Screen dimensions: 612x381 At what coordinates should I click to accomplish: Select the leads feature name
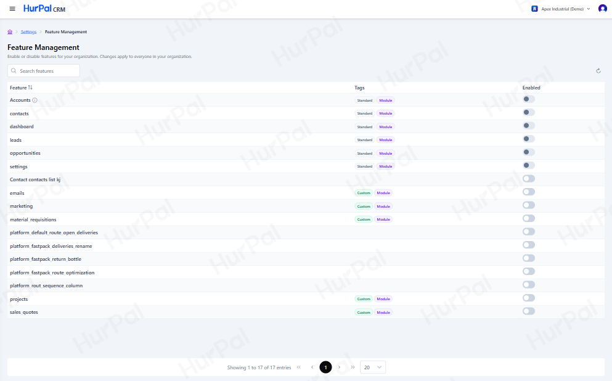15,140
